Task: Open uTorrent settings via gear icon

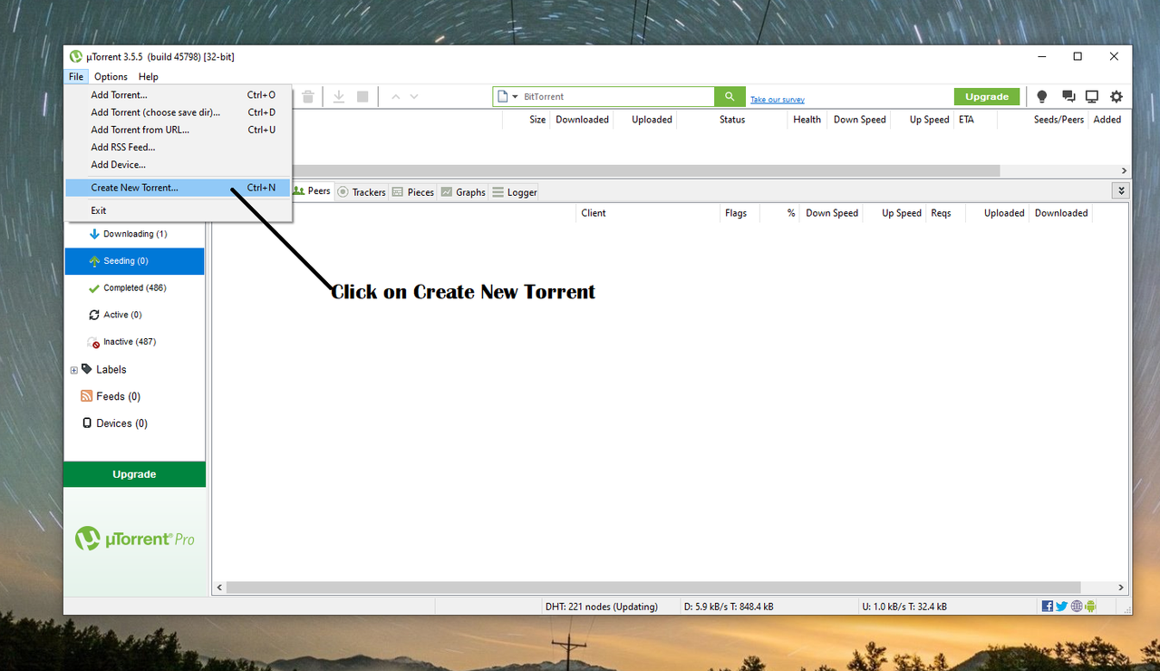Action: 1116,96
